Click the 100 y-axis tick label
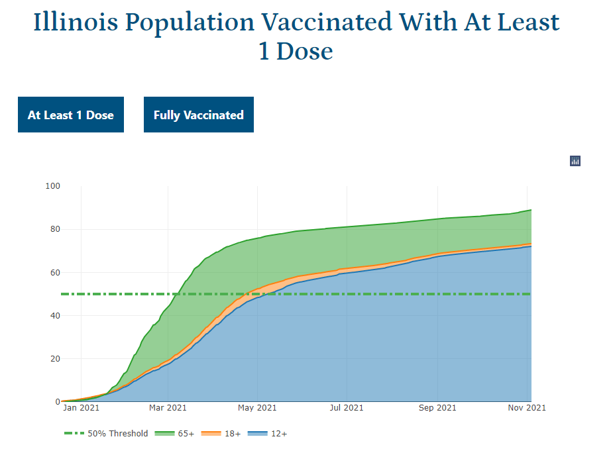 (x=52, y=186)
